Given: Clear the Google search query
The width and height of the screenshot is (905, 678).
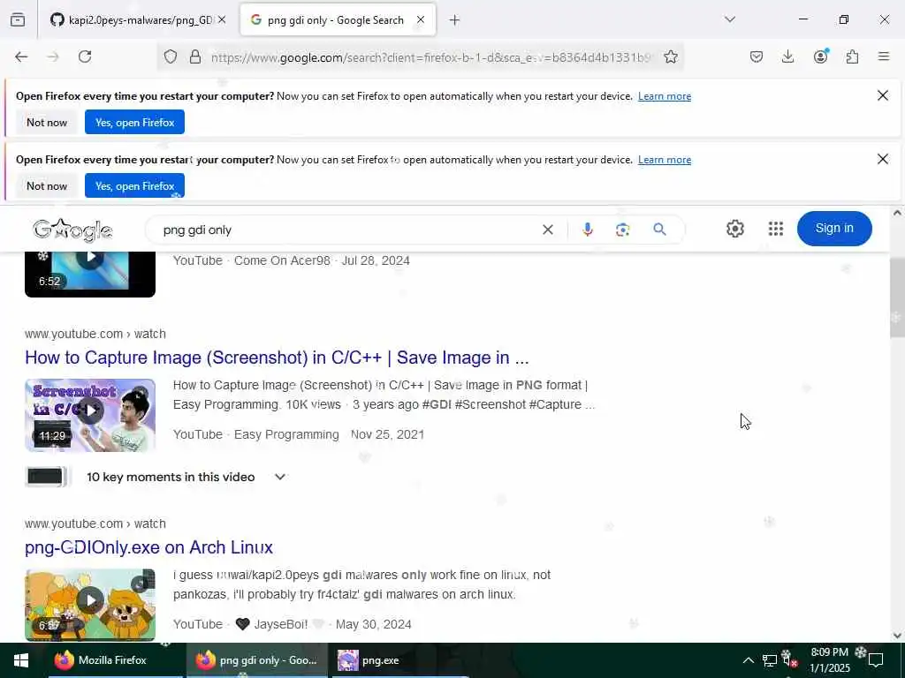Looking at the screenshot, I should coord(548,230).
